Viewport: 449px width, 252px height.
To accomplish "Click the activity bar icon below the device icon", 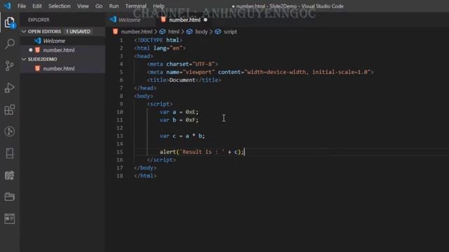I will [9, 175].
